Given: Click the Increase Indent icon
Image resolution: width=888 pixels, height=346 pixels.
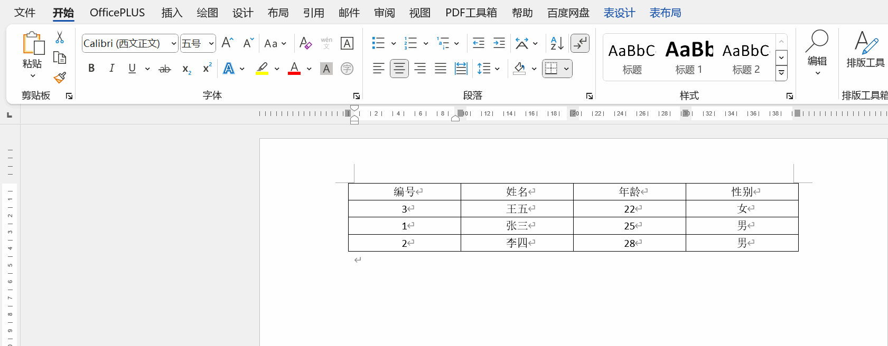Looking at the screenshot, I should click(x=499, y=43).
